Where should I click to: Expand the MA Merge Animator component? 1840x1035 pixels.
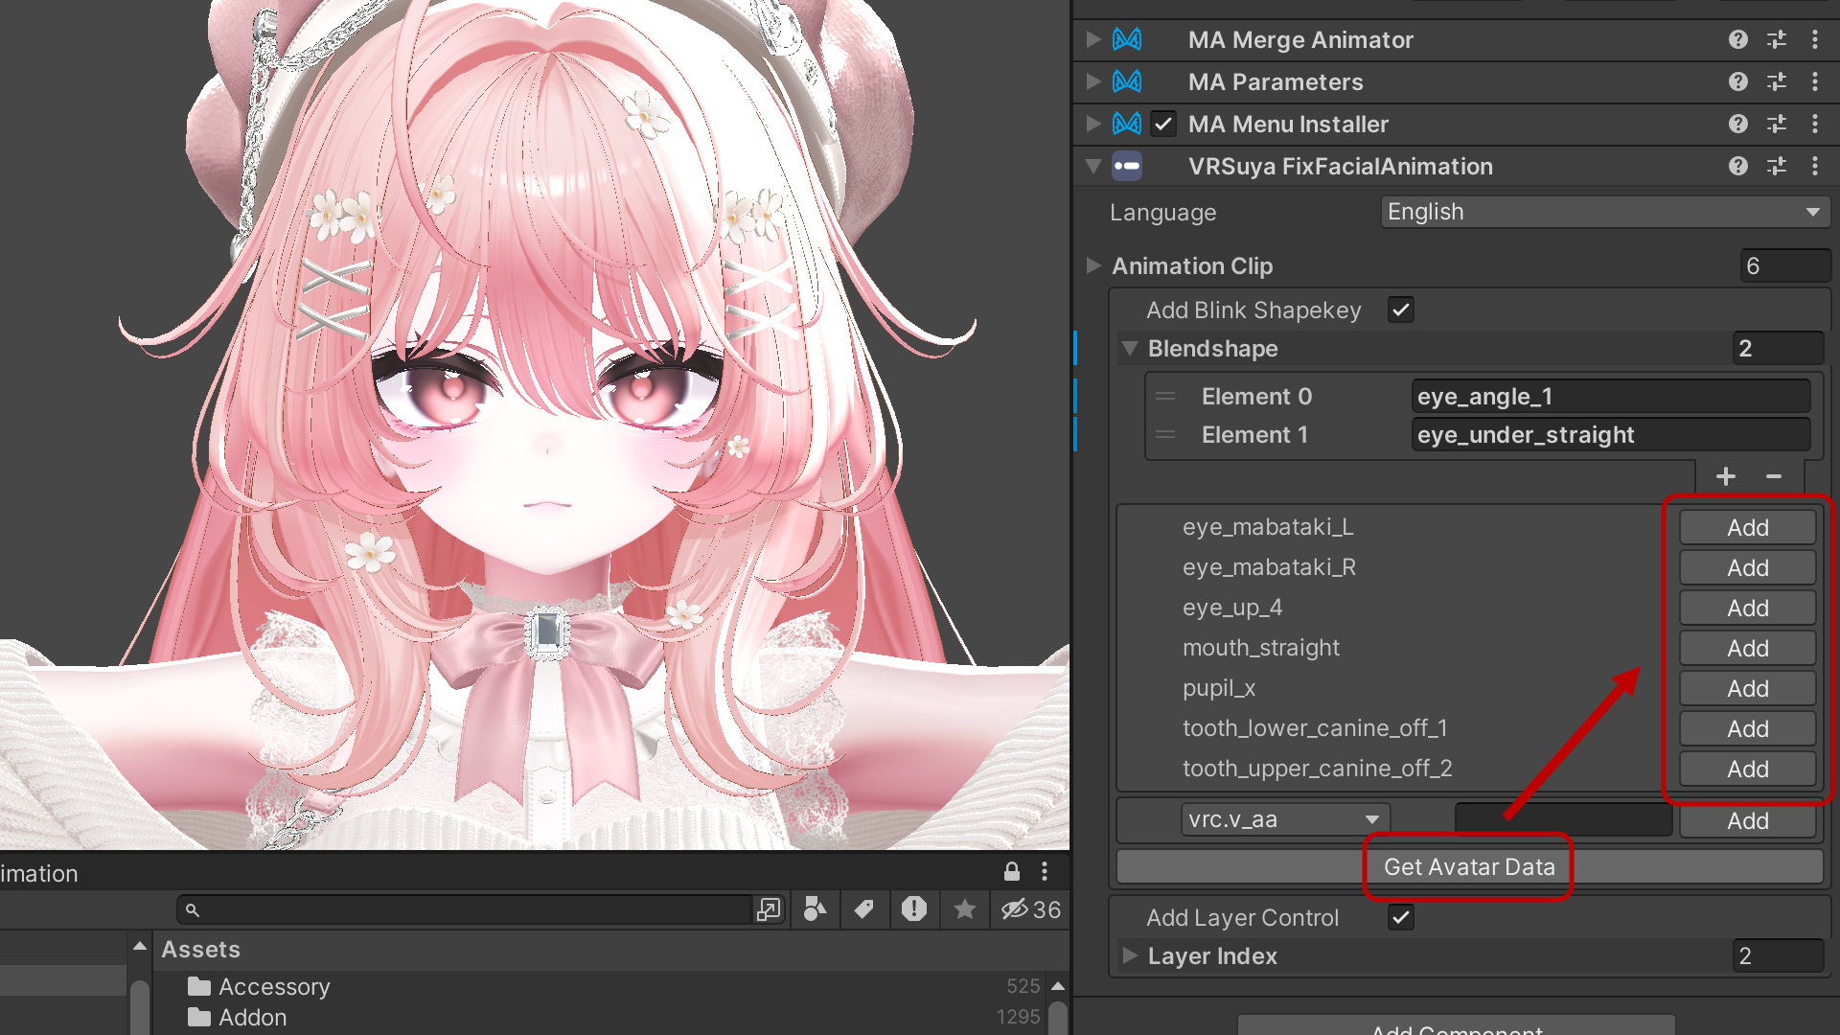point(1093,39)
